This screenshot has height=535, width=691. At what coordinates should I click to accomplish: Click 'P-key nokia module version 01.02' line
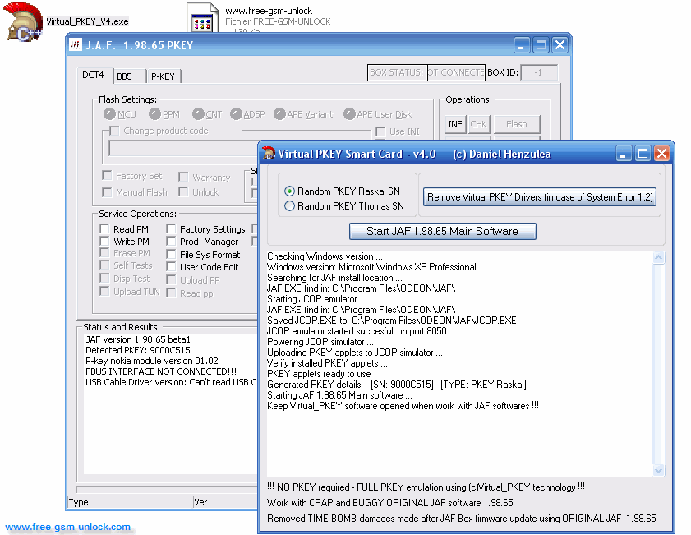(x=152, y=361)
